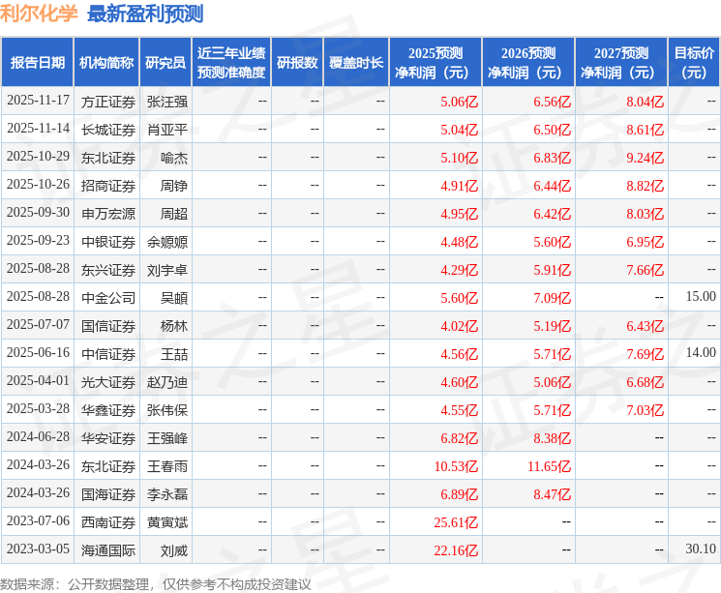
Task: Select the 中银证券 institution cell
Action: [108, 242]
